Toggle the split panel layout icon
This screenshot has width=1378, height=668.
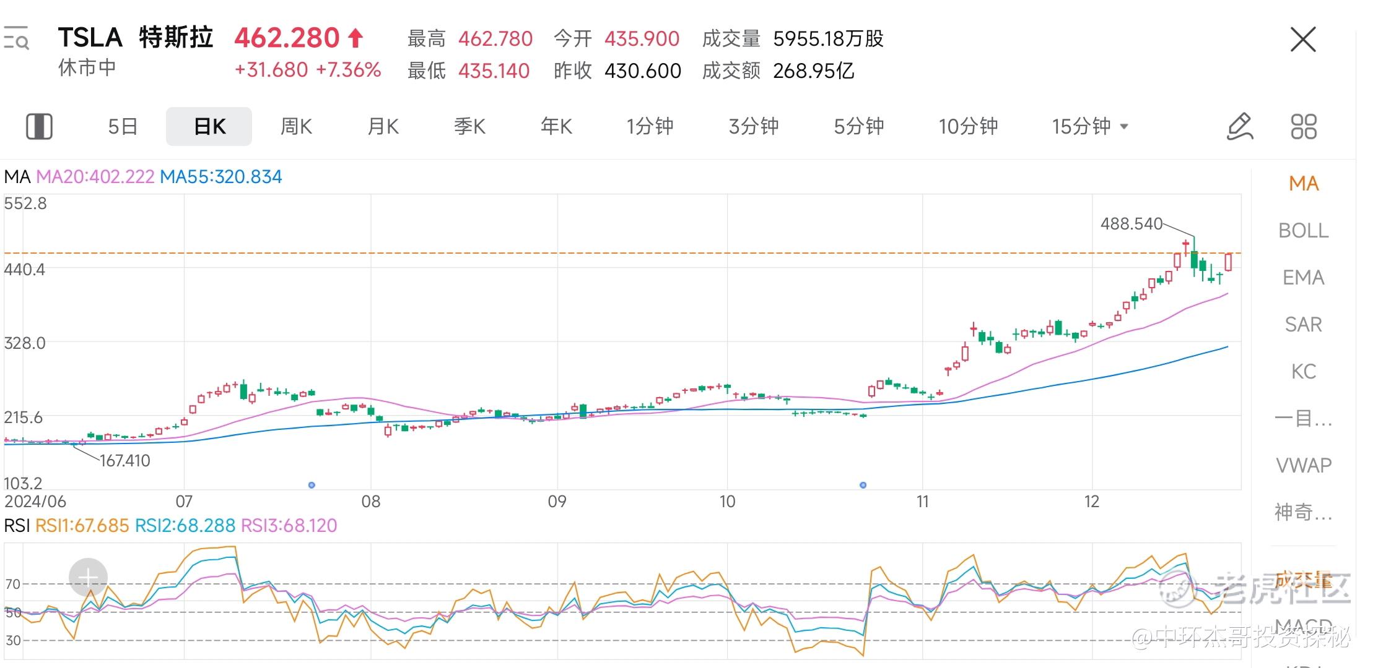(39, 126)
